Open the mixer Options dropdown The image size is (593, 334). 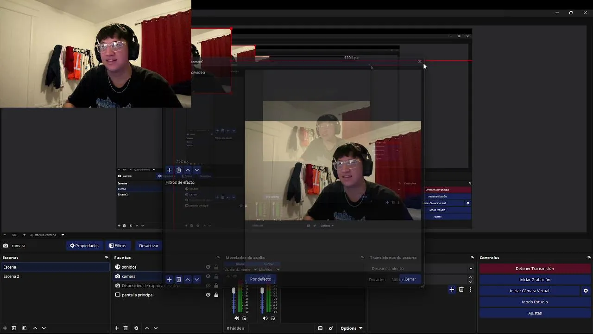(x=351, y=328)
